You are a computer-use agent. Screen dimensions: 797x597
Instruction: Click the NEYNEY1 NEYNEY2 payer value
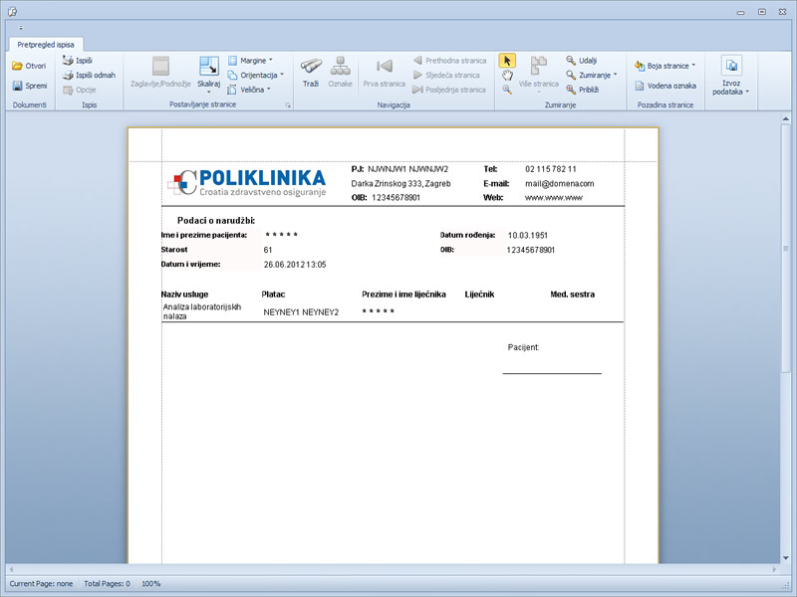(301, 312)
